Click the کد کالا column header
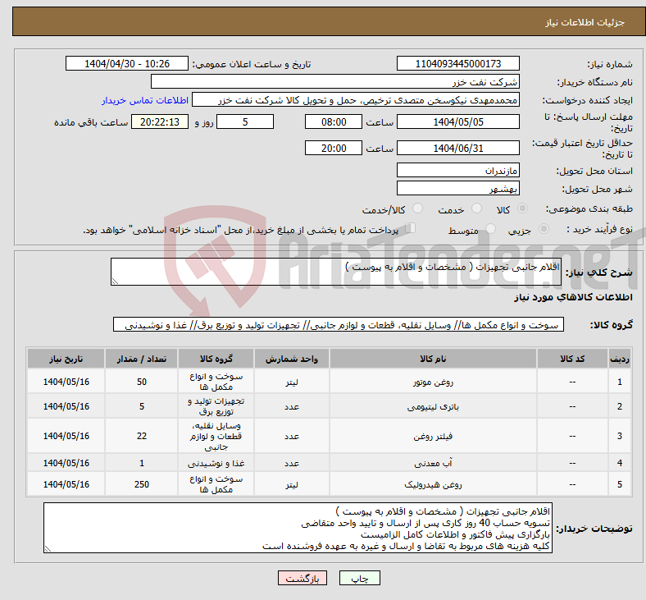 572,359
